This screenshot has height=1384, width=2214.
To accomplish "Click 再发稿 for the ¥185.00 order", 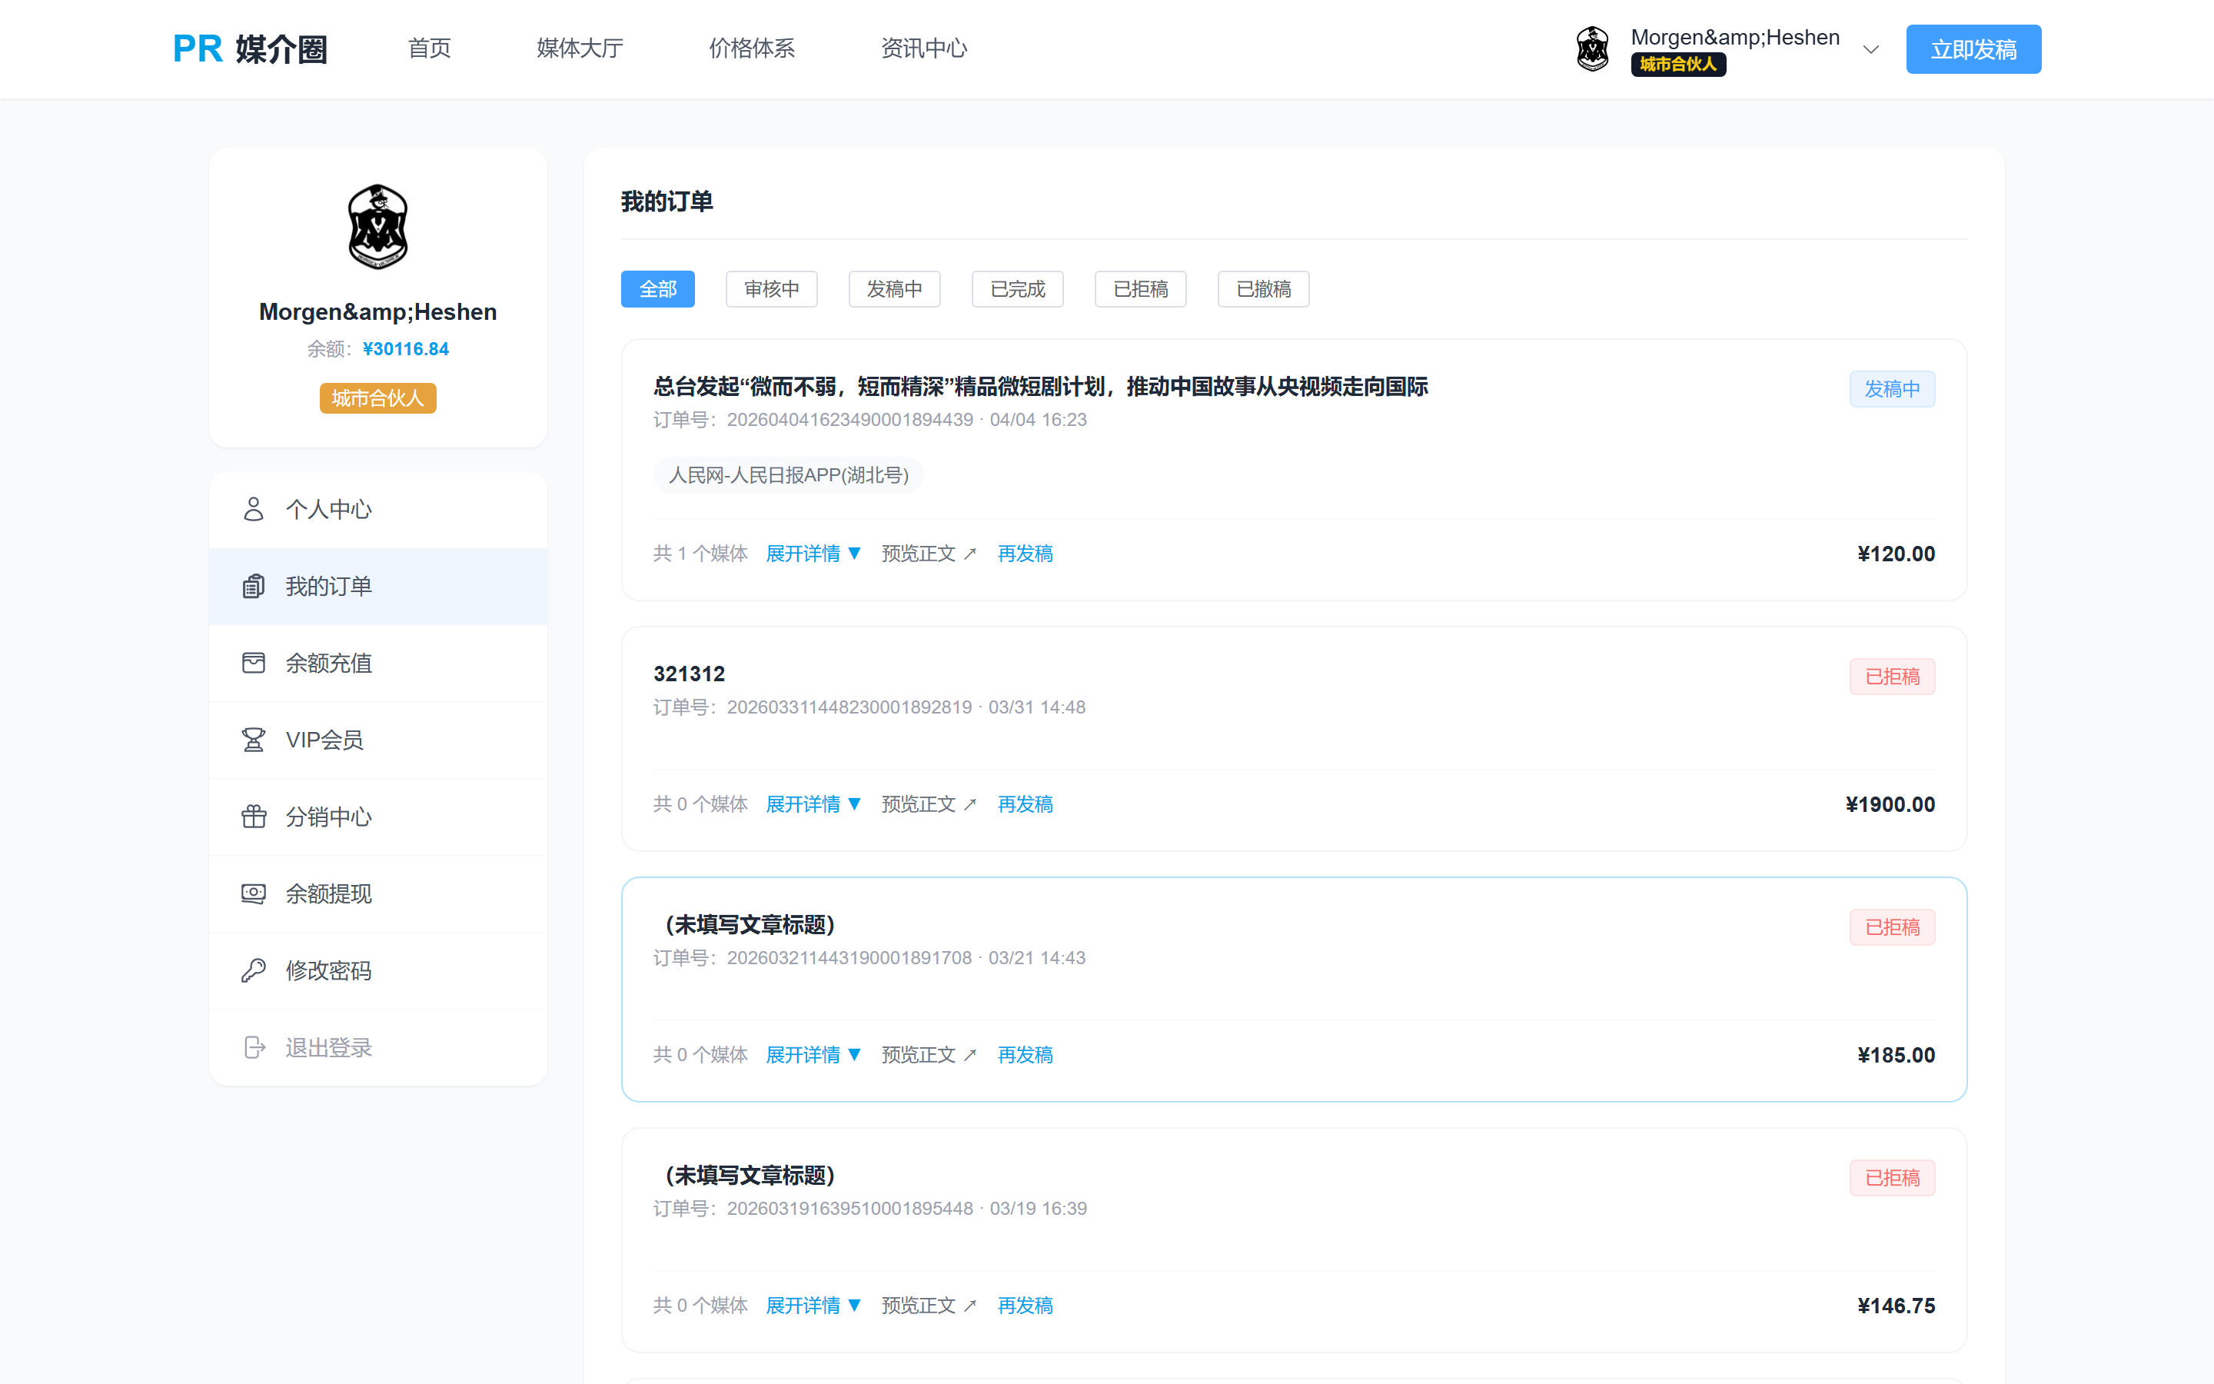I will 1025,1056.
